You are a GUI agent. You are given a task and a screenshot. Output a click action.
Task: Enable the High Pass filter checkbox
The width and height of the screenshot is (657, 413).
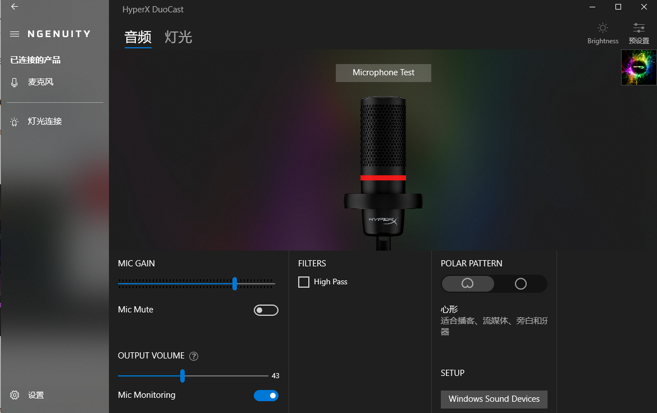(x=303, y=282)
